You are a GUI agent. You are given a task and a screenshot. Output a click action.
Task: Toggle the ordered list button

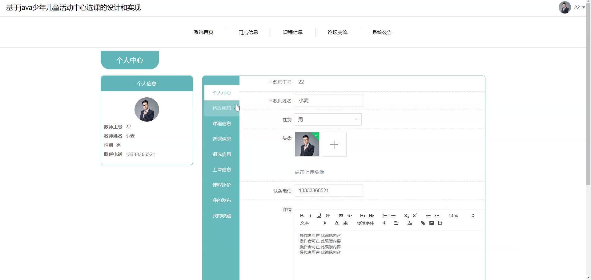click(x=384, y=216)
